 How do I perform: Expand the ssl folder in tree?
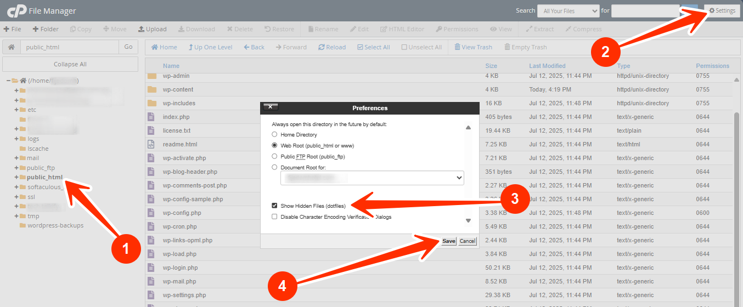tap(16, 196)
